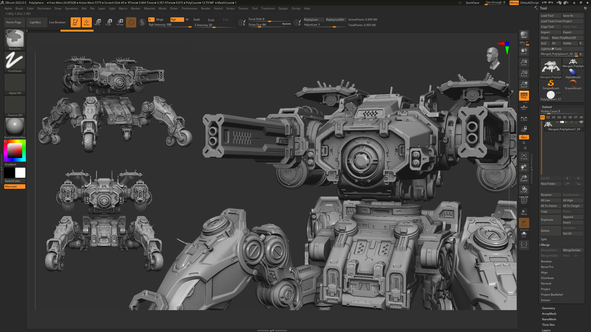591x332 pixels.
Task: Click the Make PolyMesh3D button
Action: (x=566, y=38)
